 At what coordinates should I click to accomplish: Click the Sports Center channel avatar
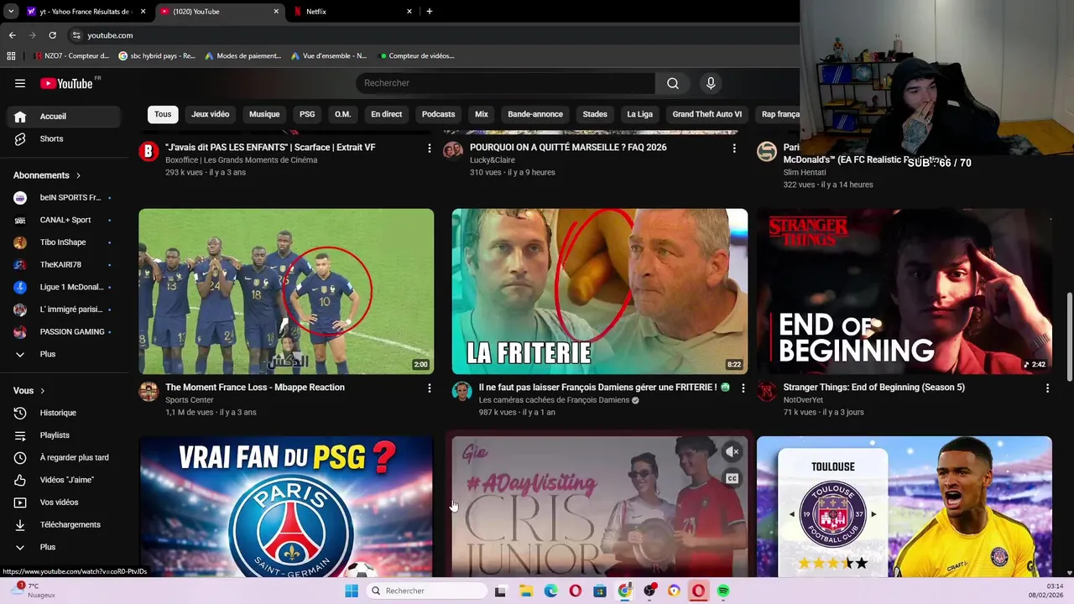pyautogui.click(x=149, y=392)
